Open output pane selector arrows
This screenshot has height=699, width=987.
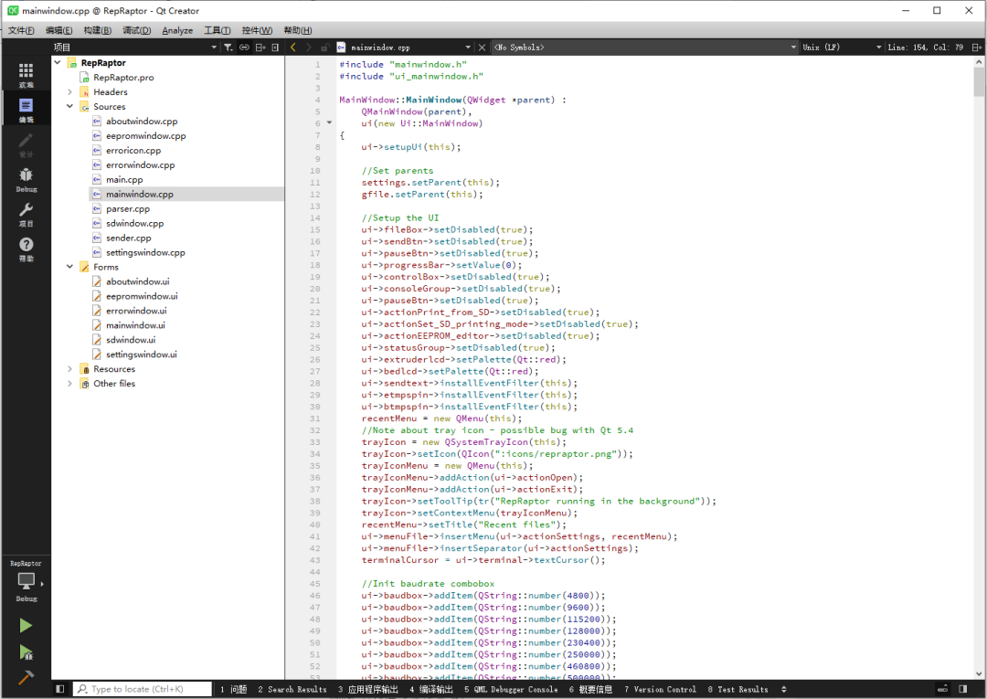[784, 689]
